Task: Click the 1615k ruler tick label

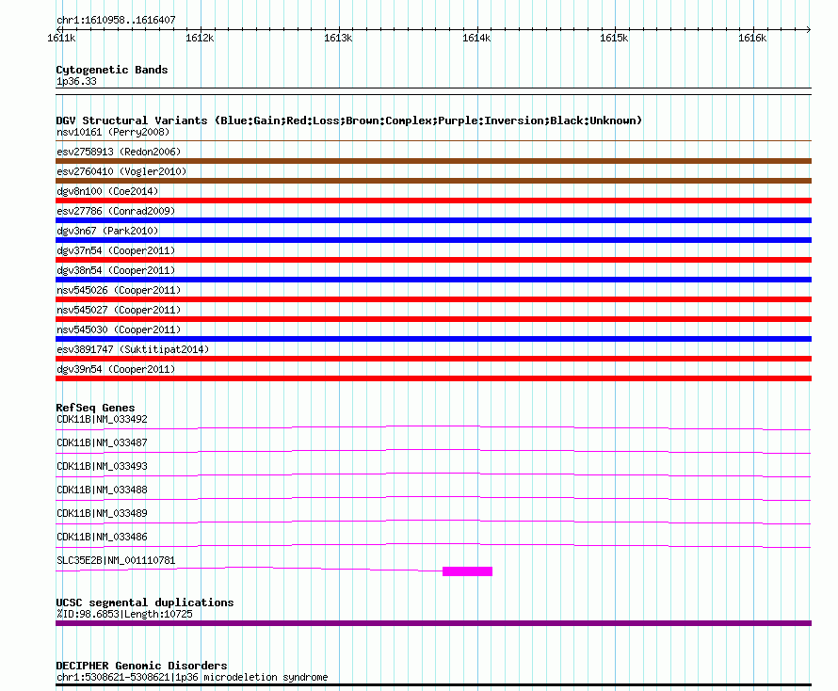Action: pos(614,38)
